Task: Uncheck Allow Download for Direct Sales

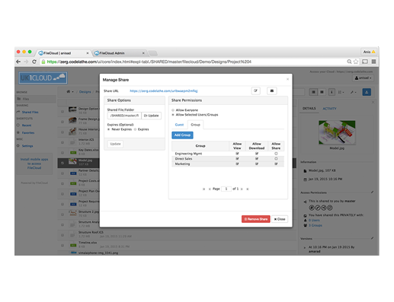Action: click(257, 159)
